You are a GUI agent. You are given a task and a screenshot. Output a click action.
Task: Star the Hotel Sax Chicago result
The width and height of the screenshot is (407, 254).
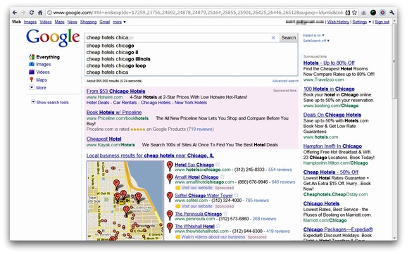[x=218, y=164]
